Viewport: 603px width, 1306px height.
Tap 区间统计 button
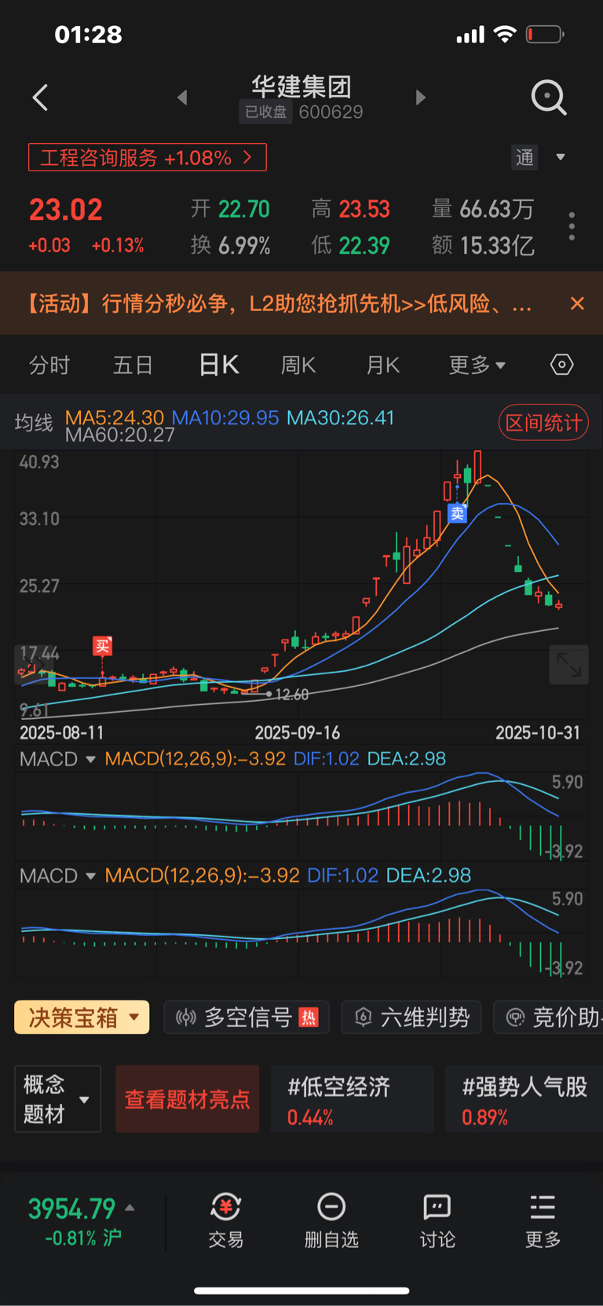(543, 424)
